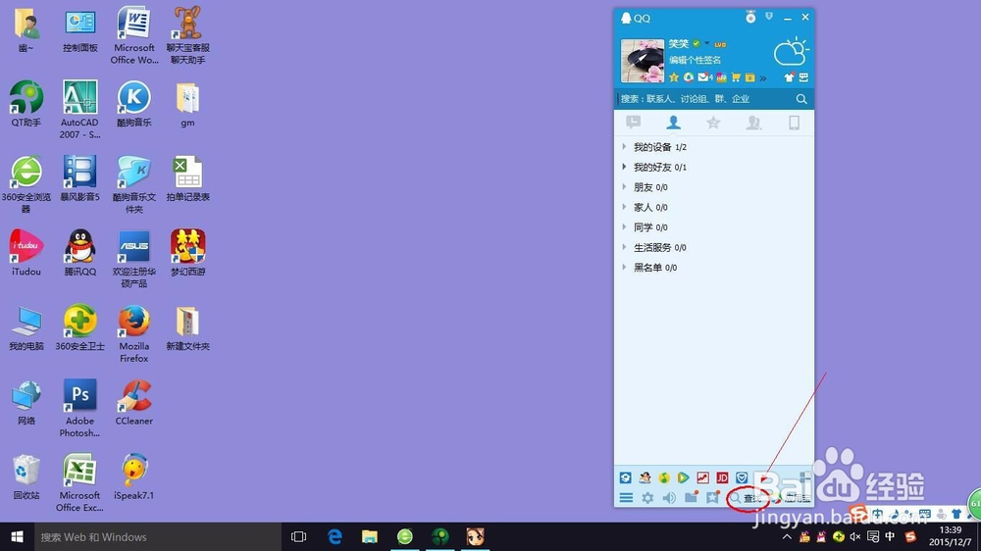The height and width of the screenshot is (551, 981).
Task: Open JD shopping app icon
Action: (x=722, y=477)
